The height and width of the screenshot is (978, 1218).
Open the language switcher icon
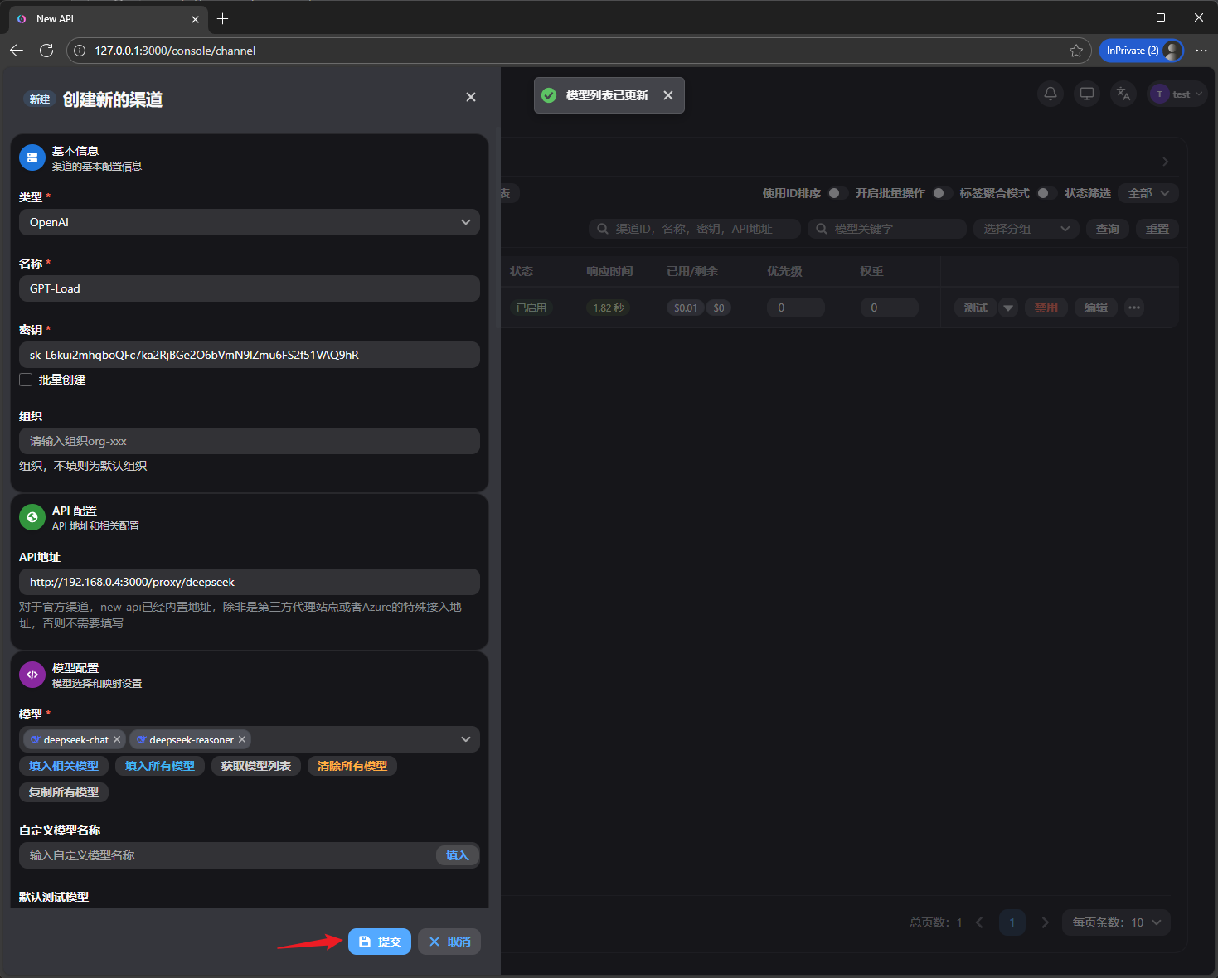pos(1123,94)
